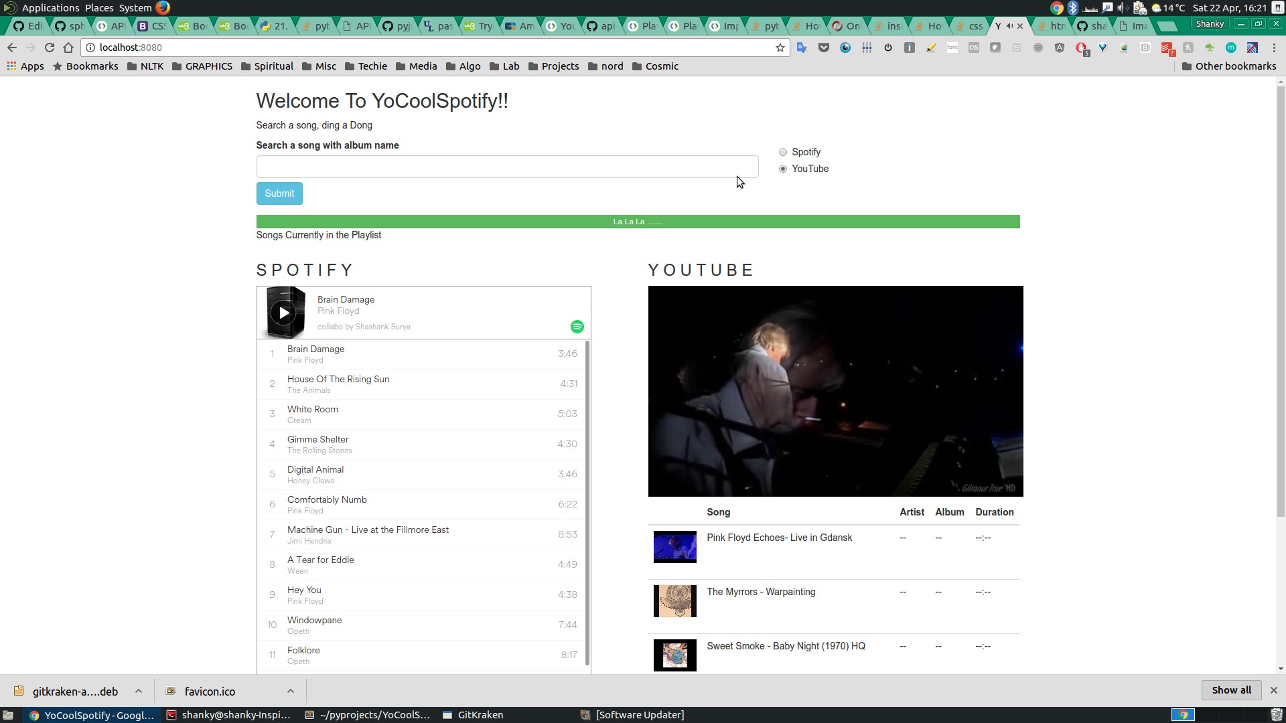Open the NLTK bookmarks folder
The width and height of the screenshot is (1286, 723).
coord(145,66)
